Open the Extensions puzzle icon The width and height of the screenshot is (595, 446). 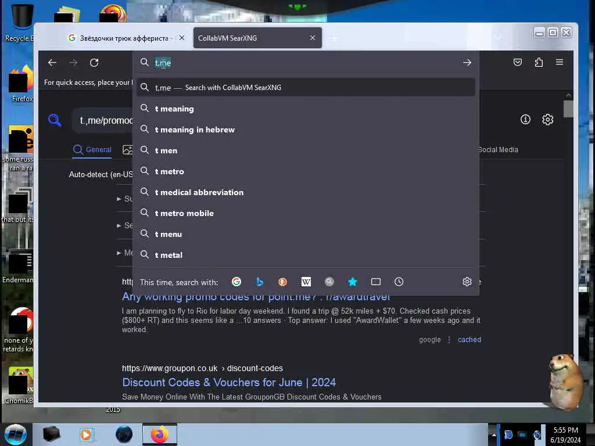pos(539,62)
